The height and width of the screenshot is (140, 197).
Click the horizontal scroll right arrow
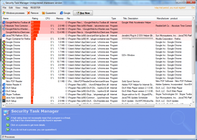190,106
